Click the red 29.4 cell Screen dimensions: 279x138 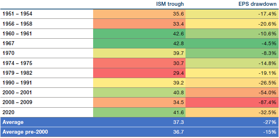point(139,73)
